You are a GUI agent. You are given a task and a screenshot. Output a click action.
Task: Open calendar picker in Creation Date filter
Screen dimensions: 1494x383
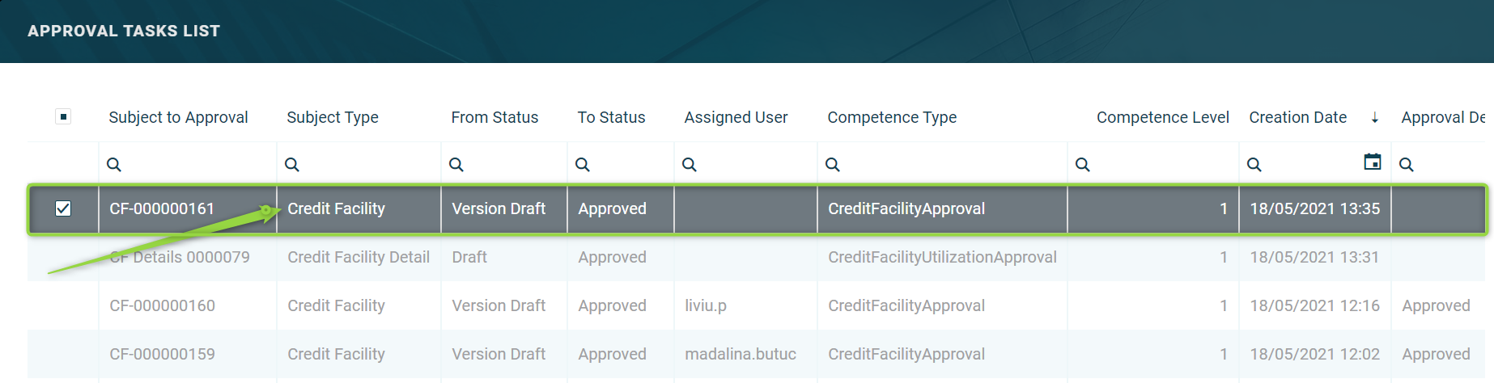(1373, 162)
